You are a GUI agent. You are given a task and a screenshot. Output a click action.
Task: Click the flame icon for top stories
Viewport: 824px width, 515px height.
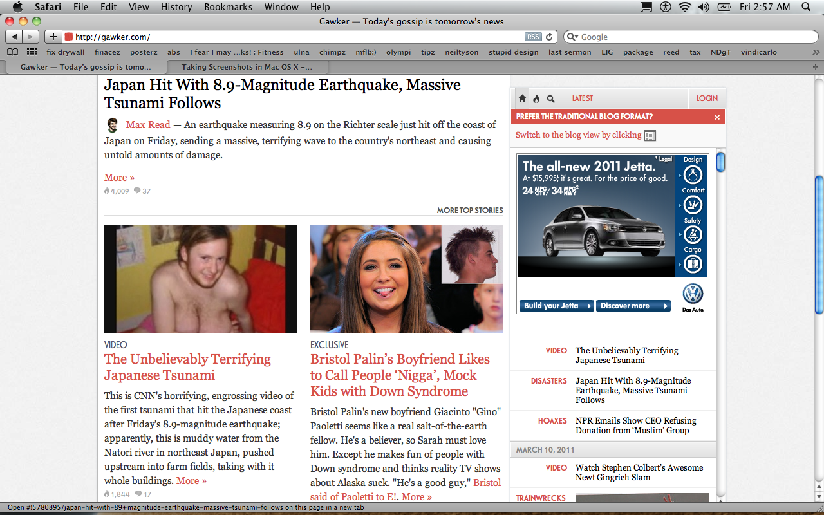point(536,98)
